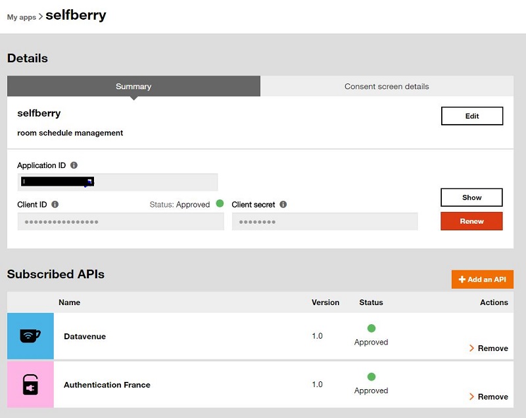Click the green Client ID status dot
This screenshot has width=526, height=418.
pos(220,203)
